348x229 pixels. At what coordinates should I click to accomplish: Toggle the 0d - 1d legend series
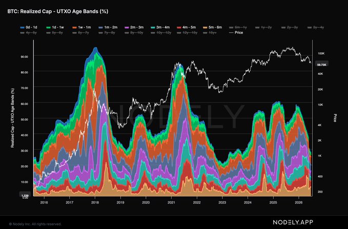coord(29,27)
